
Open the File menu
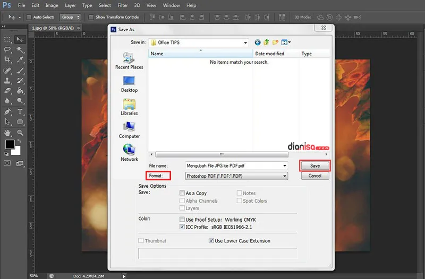(x=21, y=5)
